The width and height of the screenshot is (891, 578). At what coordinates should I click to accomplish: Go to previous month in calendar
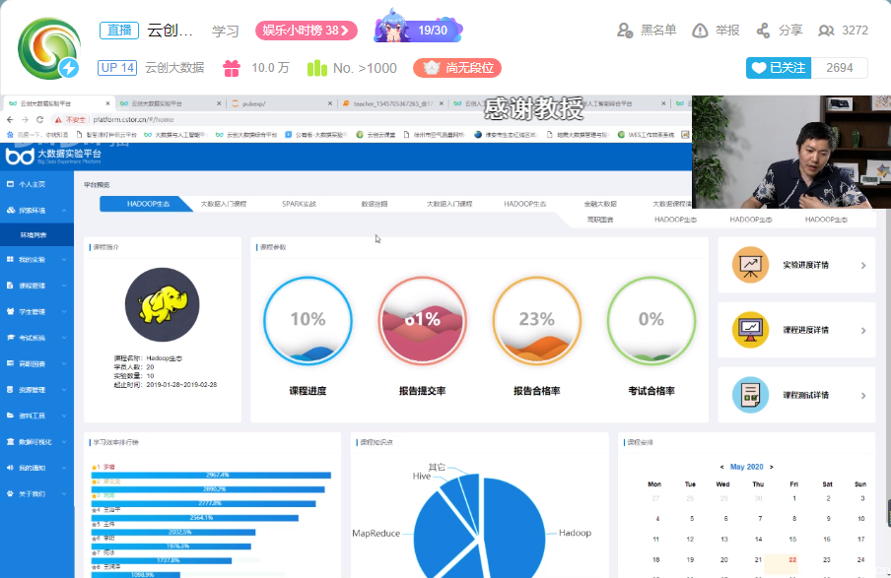click(721, 468)
